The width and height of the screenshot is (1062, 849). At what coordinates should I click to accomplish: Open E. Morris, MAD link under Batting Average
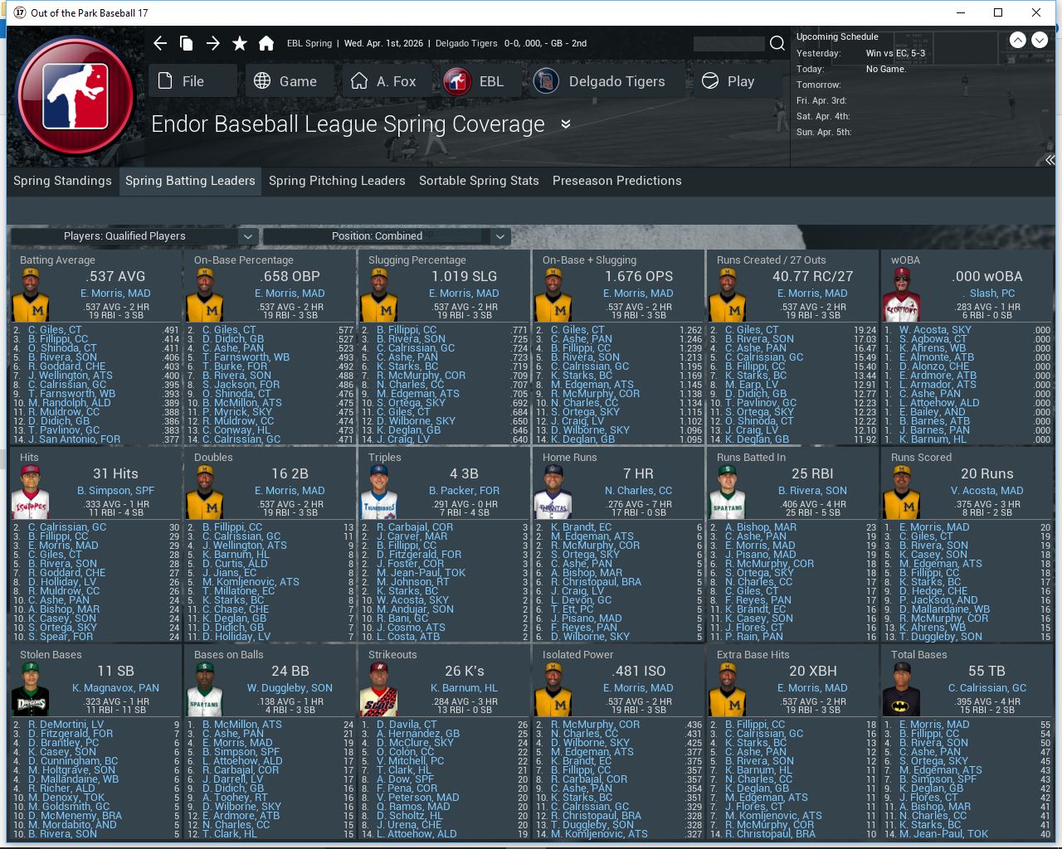point(115,294)
